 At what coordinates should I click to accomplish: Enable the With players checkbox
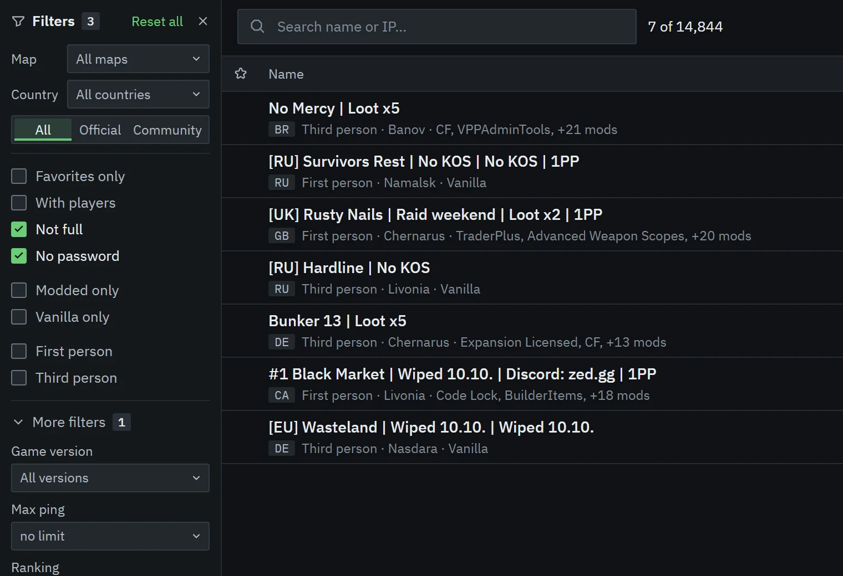coord(19,203)
